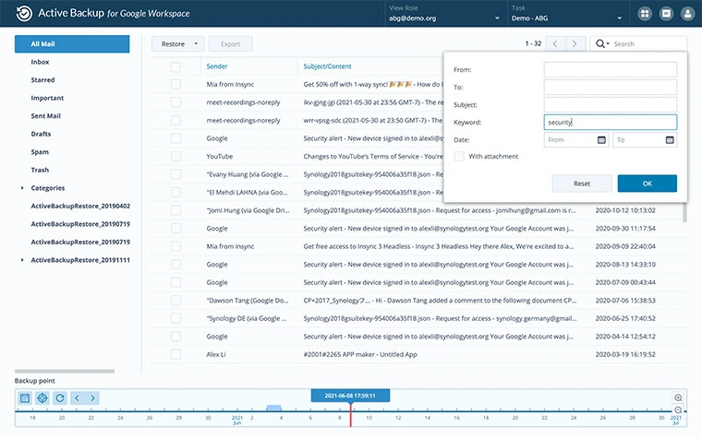702x438 pixels.
Task: Open the Task dropdown showing Demo - ABG
Action: pyautogui.click(x=566, y=18)
